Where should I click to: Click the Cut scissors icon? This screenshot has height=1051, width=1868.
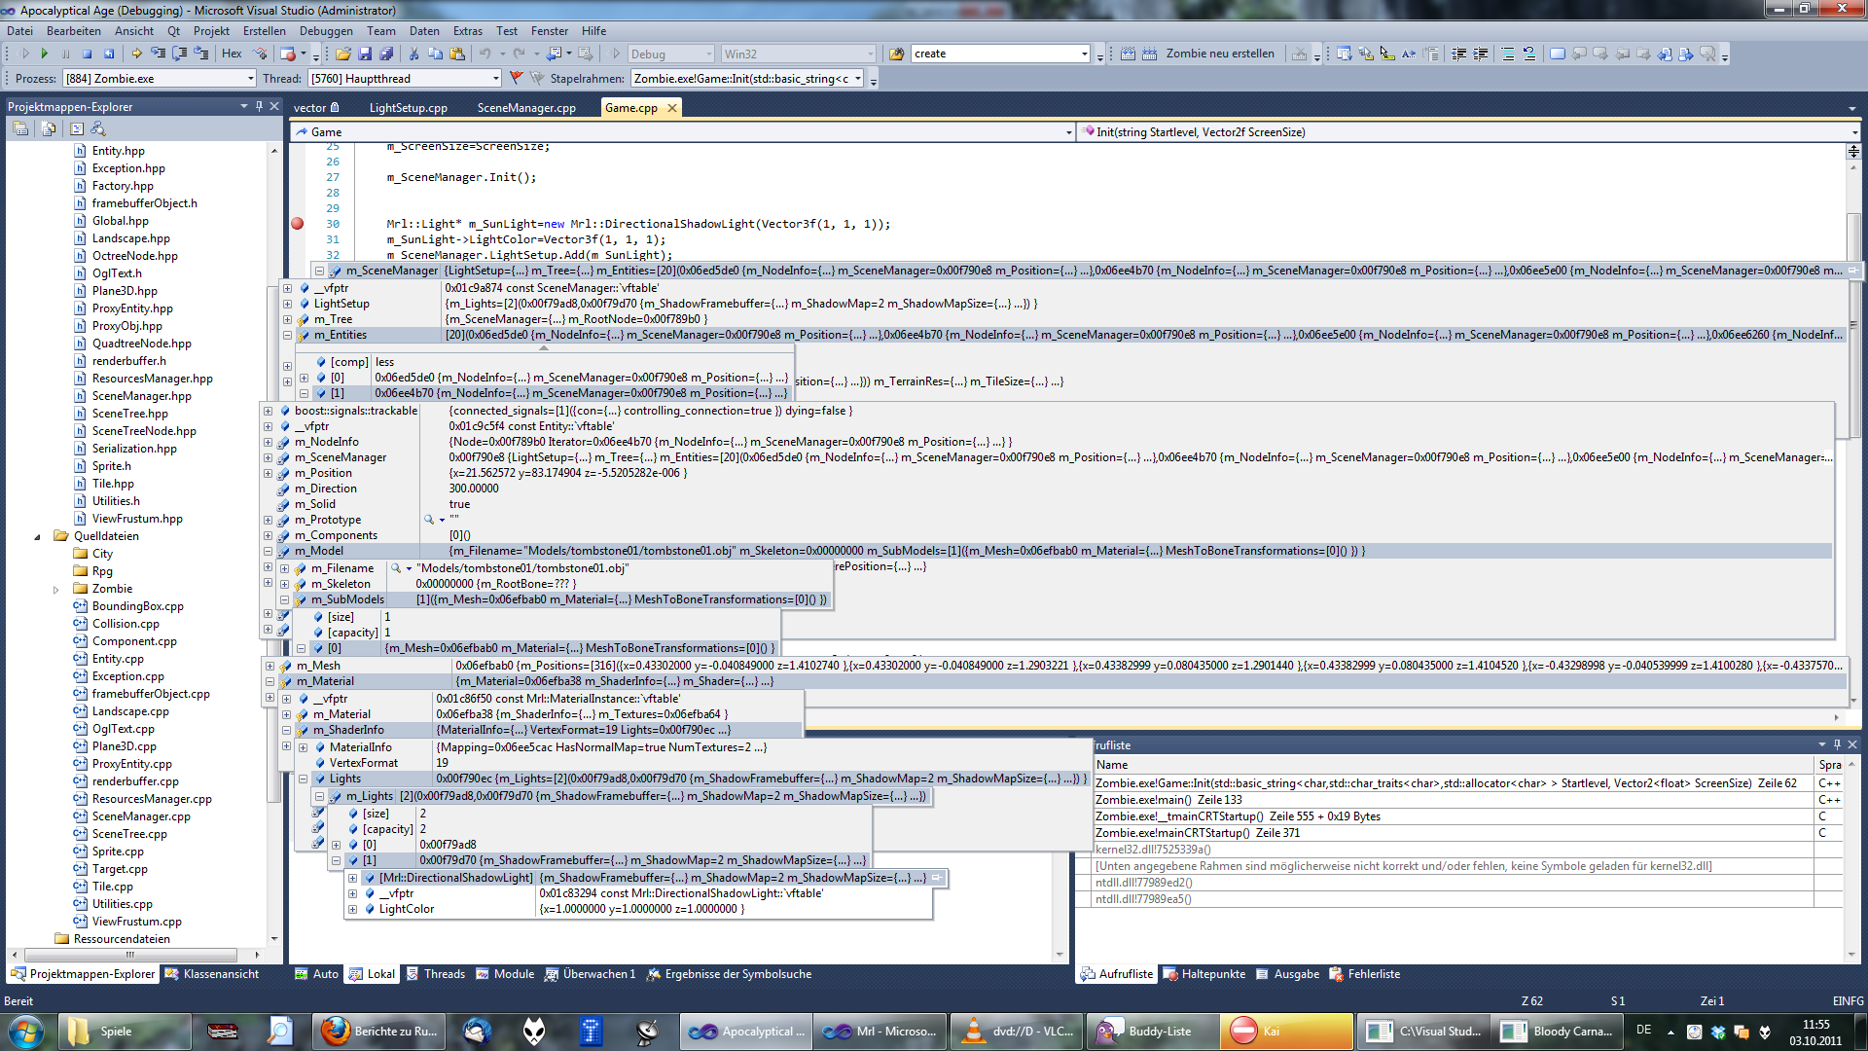(413, 54)
